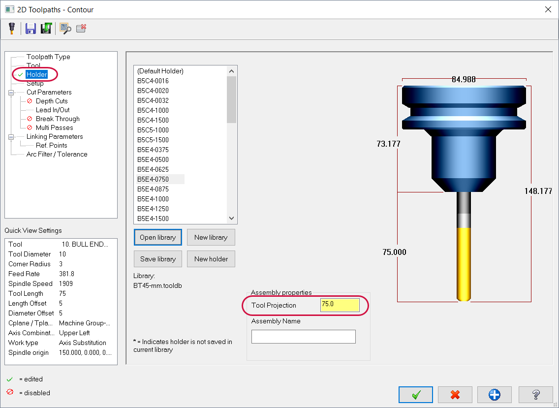Open the Depth Cuts page

52,101
